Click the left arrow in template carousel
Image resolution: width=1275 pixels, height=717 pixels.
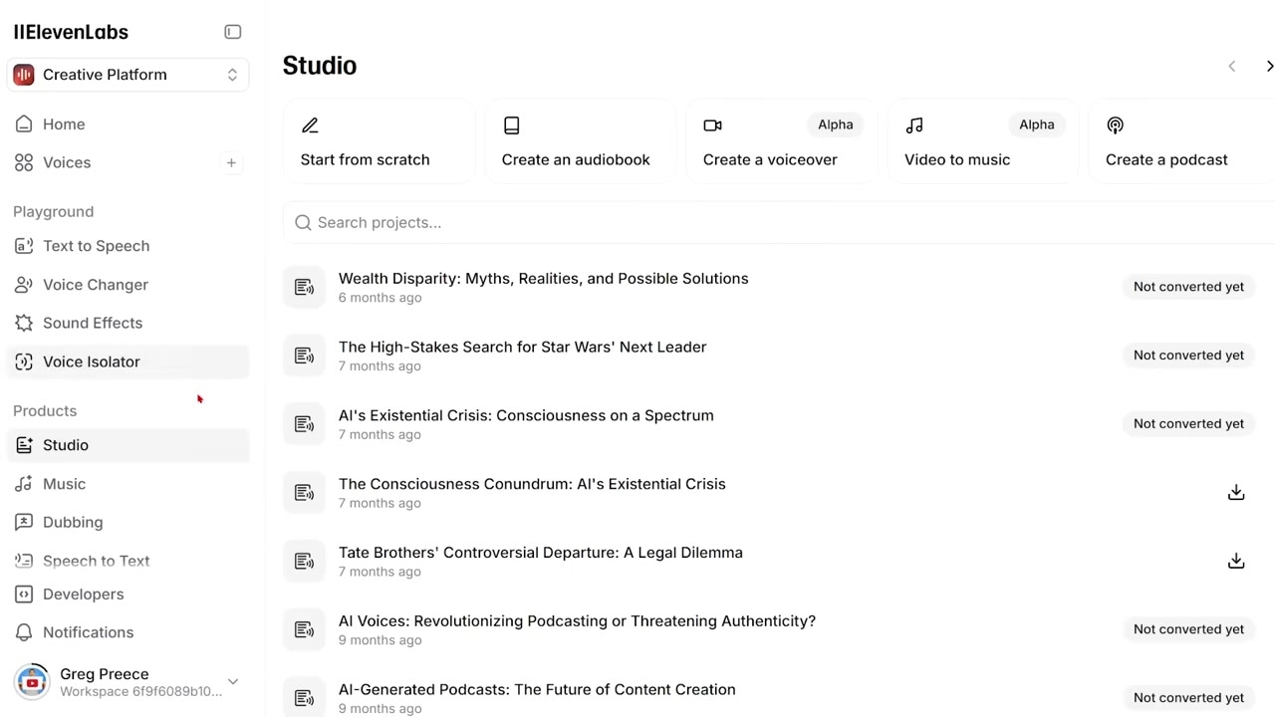pyautogui.click(x=1232, y=67)
